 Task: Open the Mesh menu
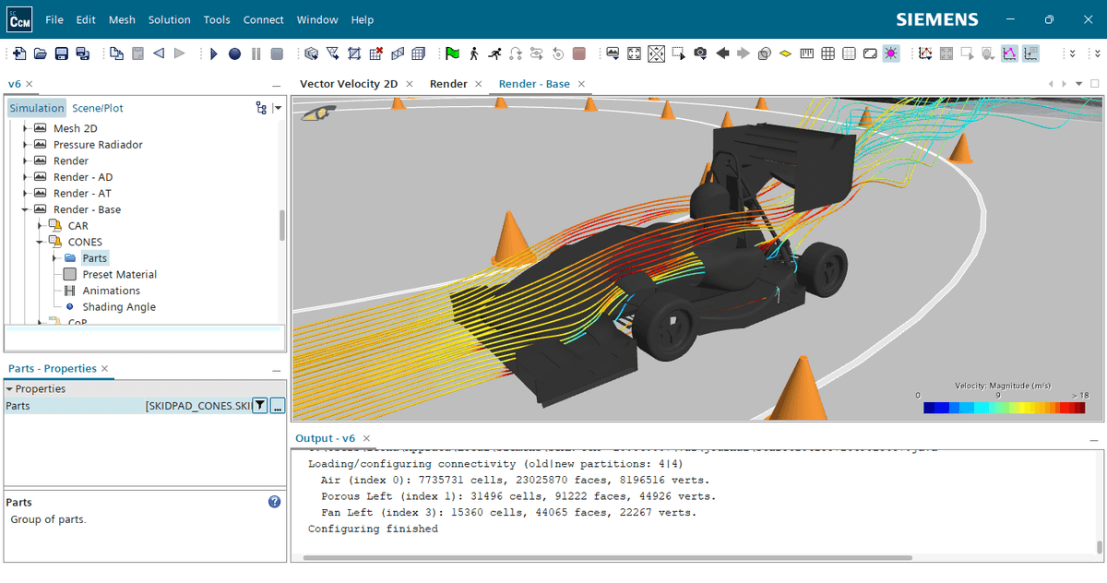[x=122, y=19]
